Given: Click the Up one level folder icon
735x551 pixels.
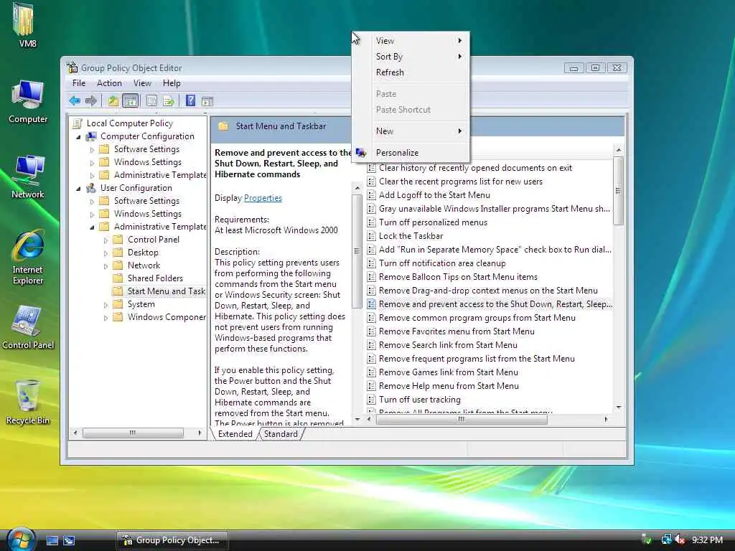Looking at the screenshot, I should pos(113,100).
